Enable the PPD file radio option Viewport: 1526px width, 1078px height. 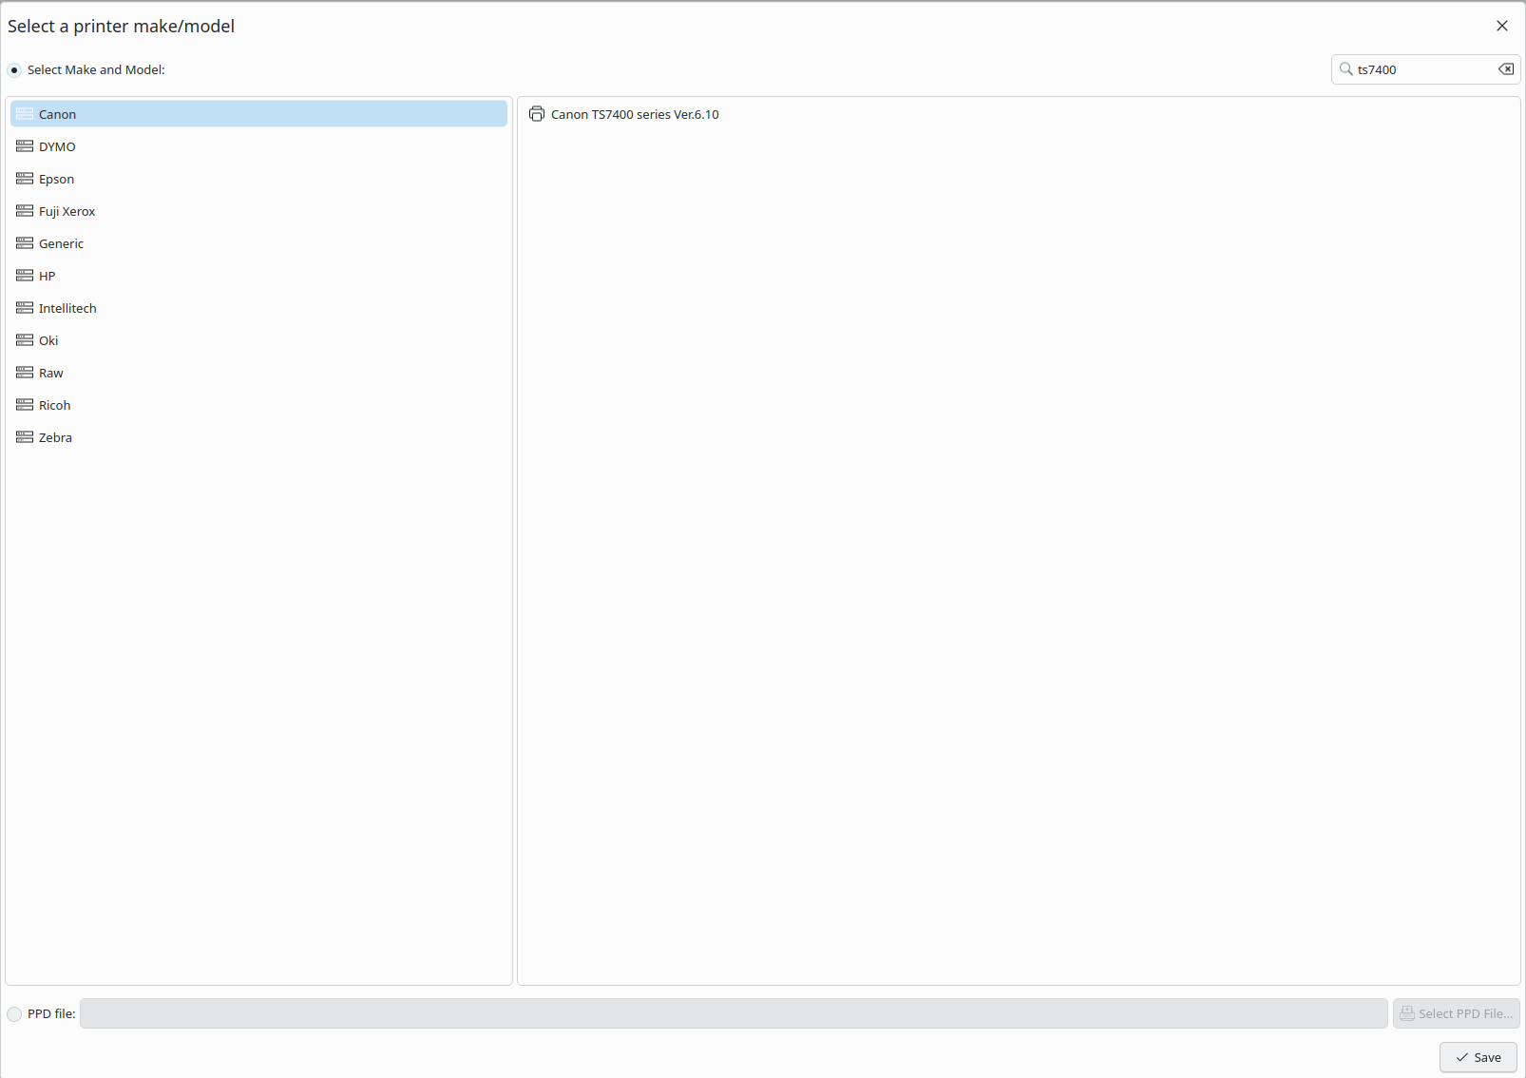[14, 1014]
